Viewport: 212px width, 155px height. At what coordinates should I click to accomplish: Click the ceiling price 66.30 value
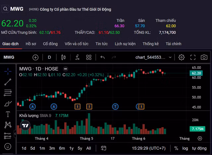point(119,26)
